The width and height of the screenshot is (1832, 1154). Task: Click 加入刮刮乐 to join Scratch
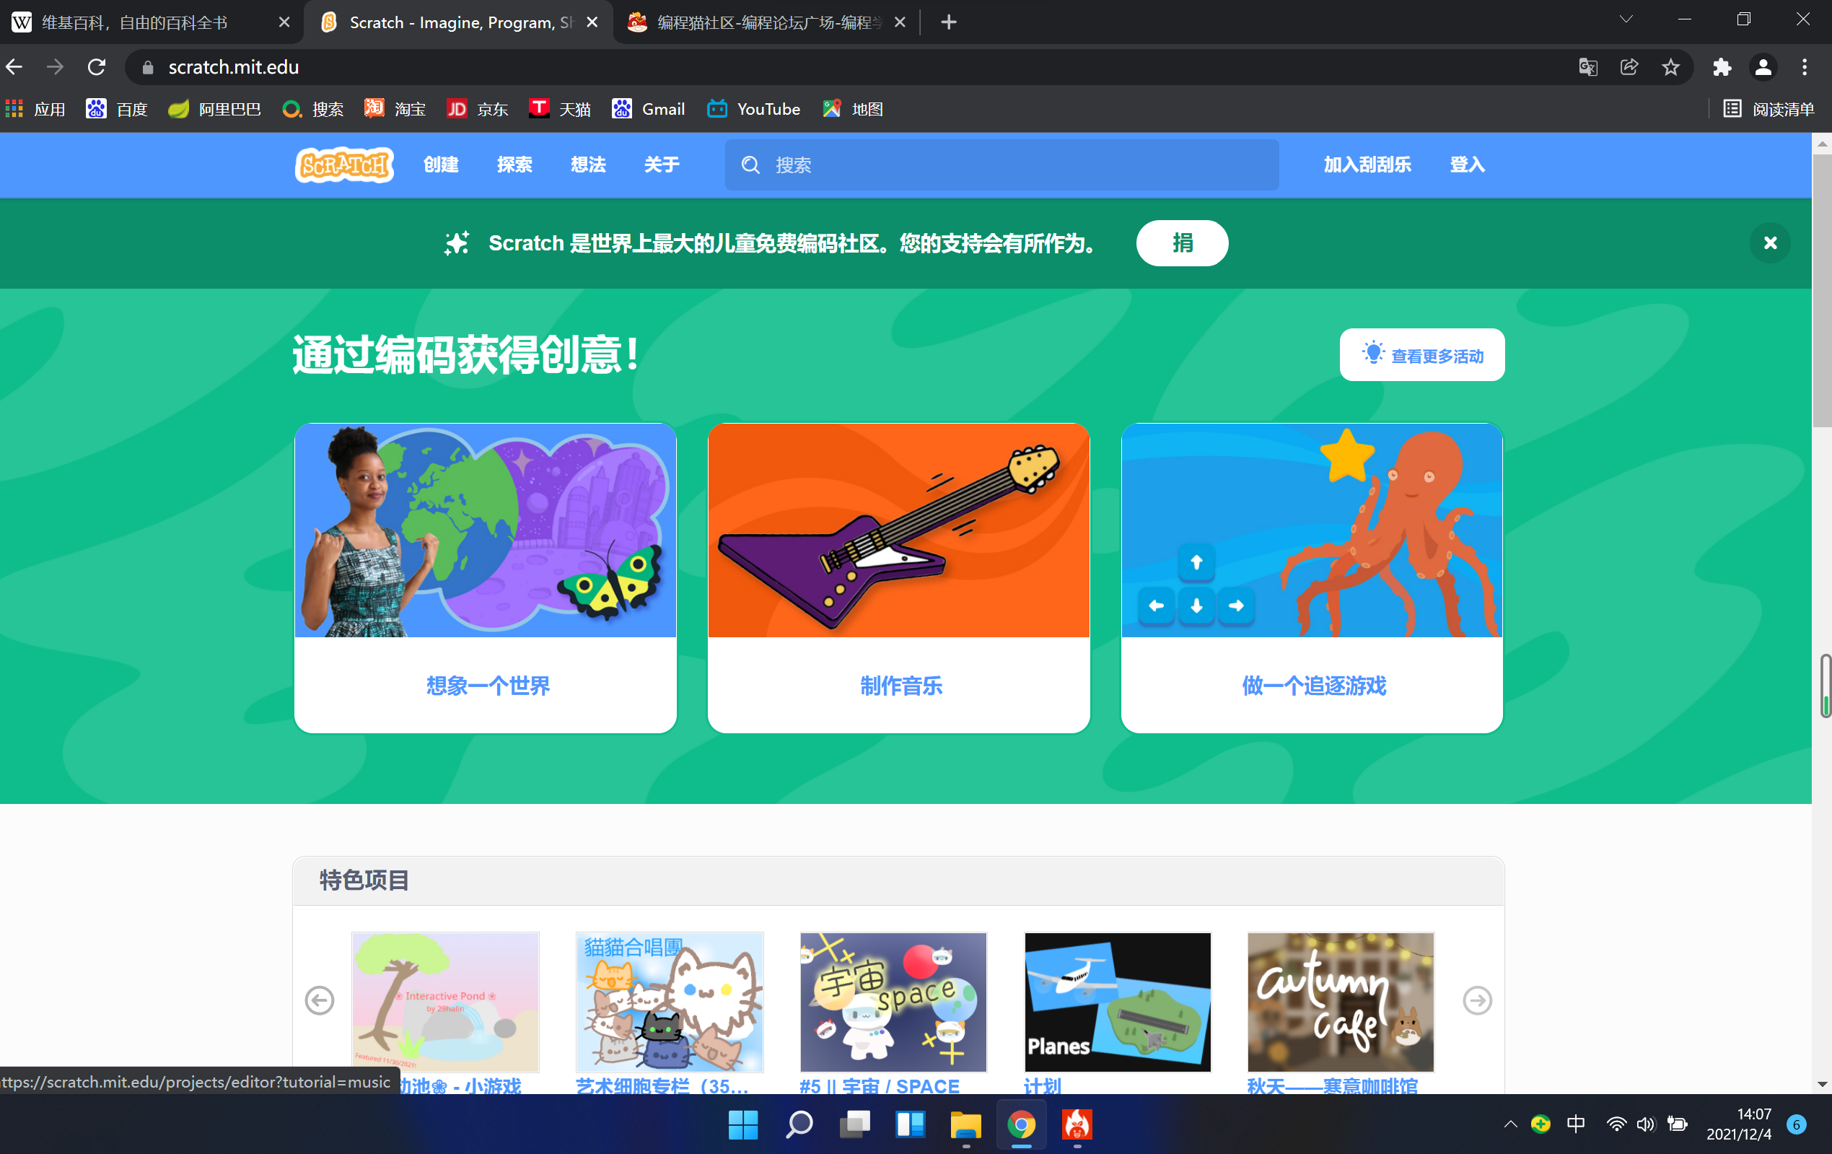pyautogui.click(x=1367, y=165)
